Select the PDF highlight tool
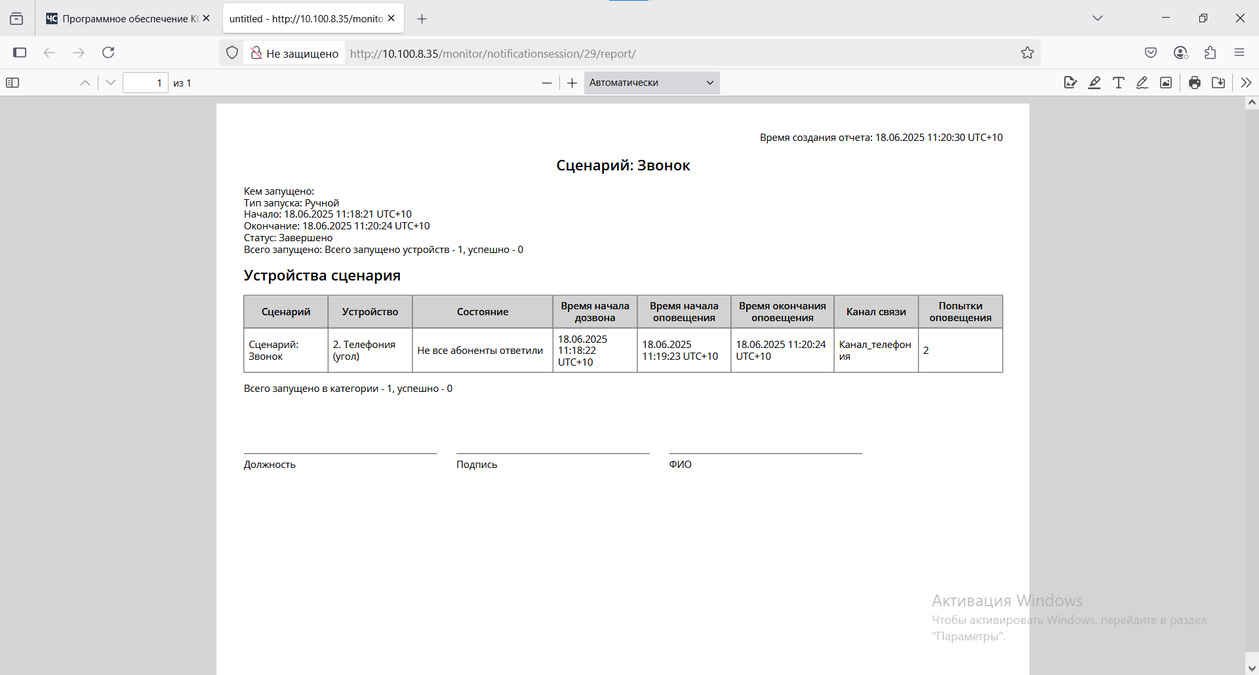Viewport: 1259px width, 675px height. [1094, 83]
